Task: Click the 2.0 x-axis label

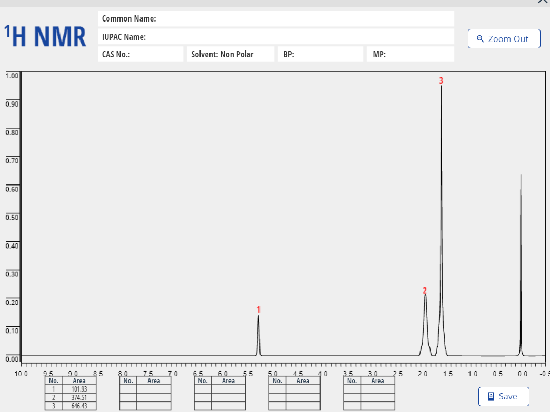Action: click(423, 374)
